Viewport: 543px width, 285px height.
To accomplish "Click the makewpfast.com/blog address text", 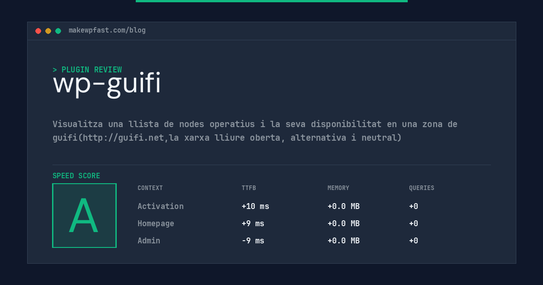I will click(x=107, y=30).
